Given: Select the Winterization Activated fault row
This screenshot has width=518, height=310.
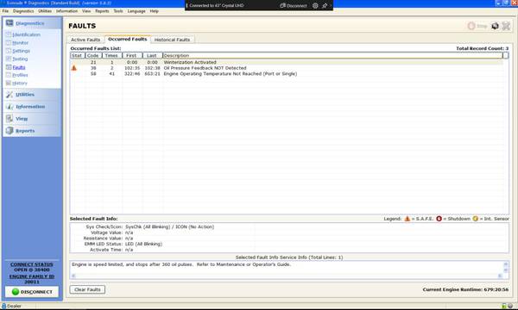Looking at the screenshot, I should point(287,62).
